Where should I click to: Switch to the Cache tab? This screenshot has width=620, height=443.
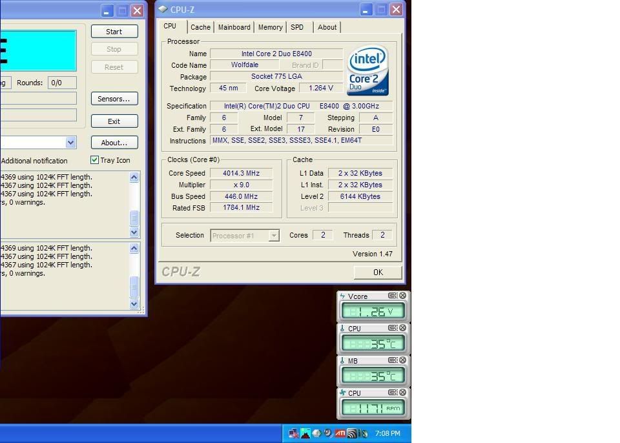[200, 27]
